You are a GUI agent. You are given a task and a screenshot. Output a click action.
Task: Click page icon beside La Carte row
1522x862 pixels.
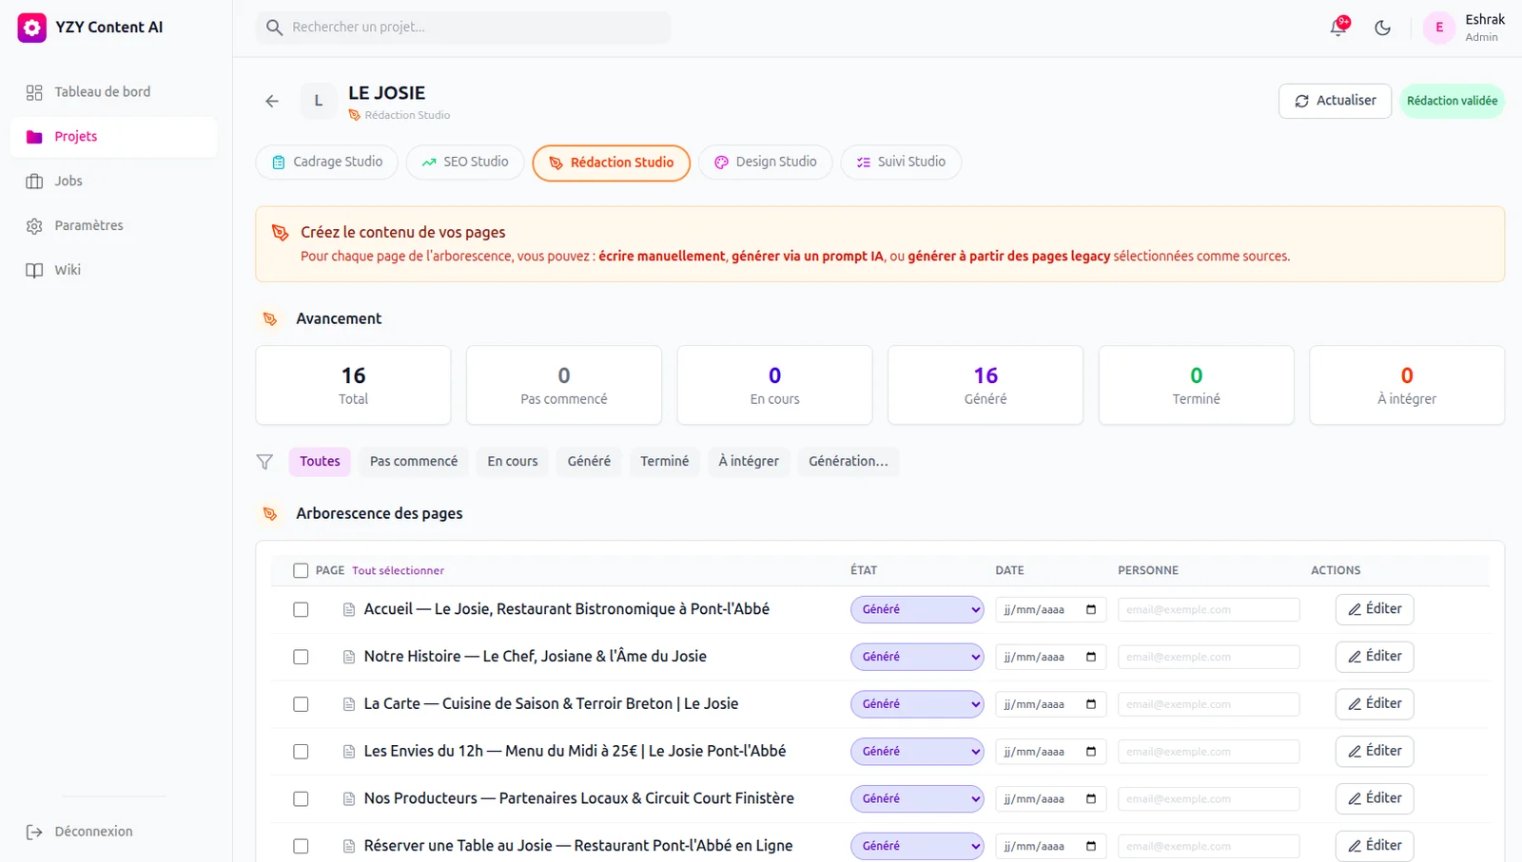(349, 704)
